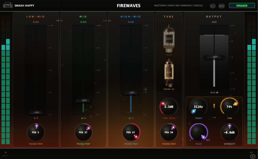The image size is (258, 159).
Task: Click the TUBE section title
Action: 169,17
